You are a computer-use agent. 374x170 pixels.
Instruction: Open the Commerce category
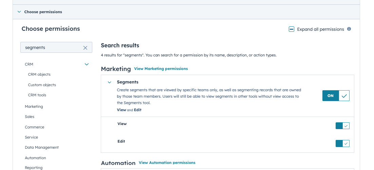35,127
